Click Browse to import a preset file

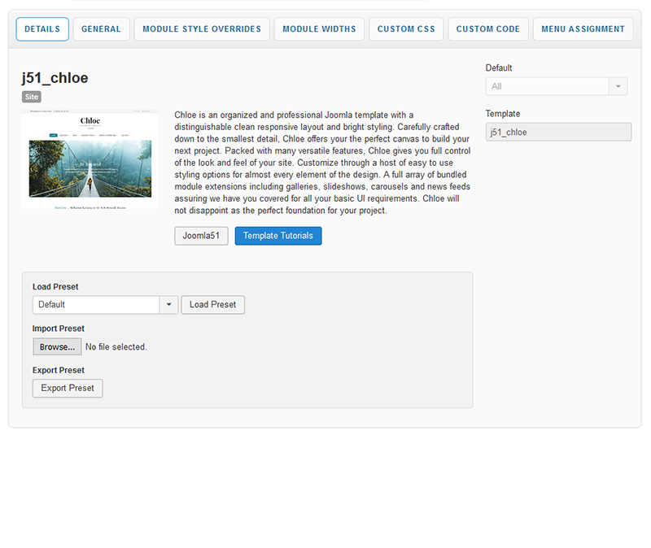pos(57,347)
